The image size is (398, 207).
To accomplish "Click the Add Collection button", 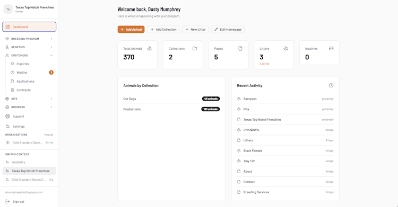I will click(x=163, y=30).
